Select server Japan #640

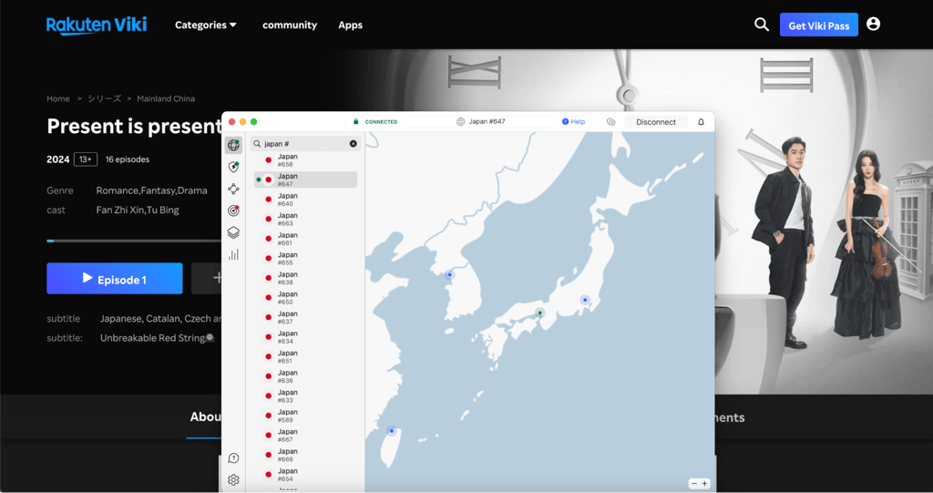(305, 200)
